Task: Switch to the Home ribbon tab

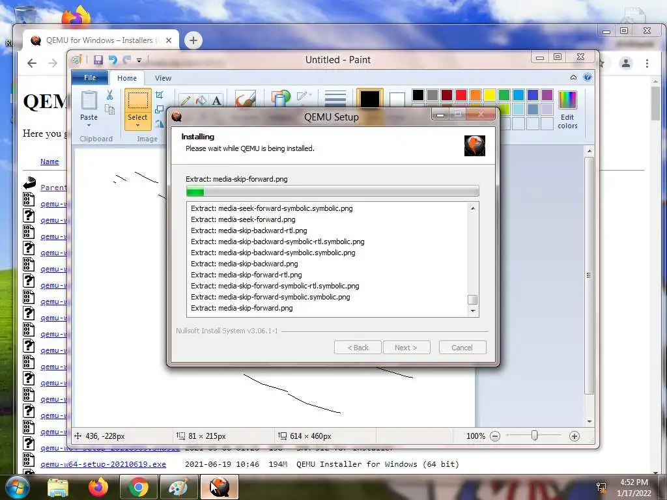Action: [x=127, y=78]
